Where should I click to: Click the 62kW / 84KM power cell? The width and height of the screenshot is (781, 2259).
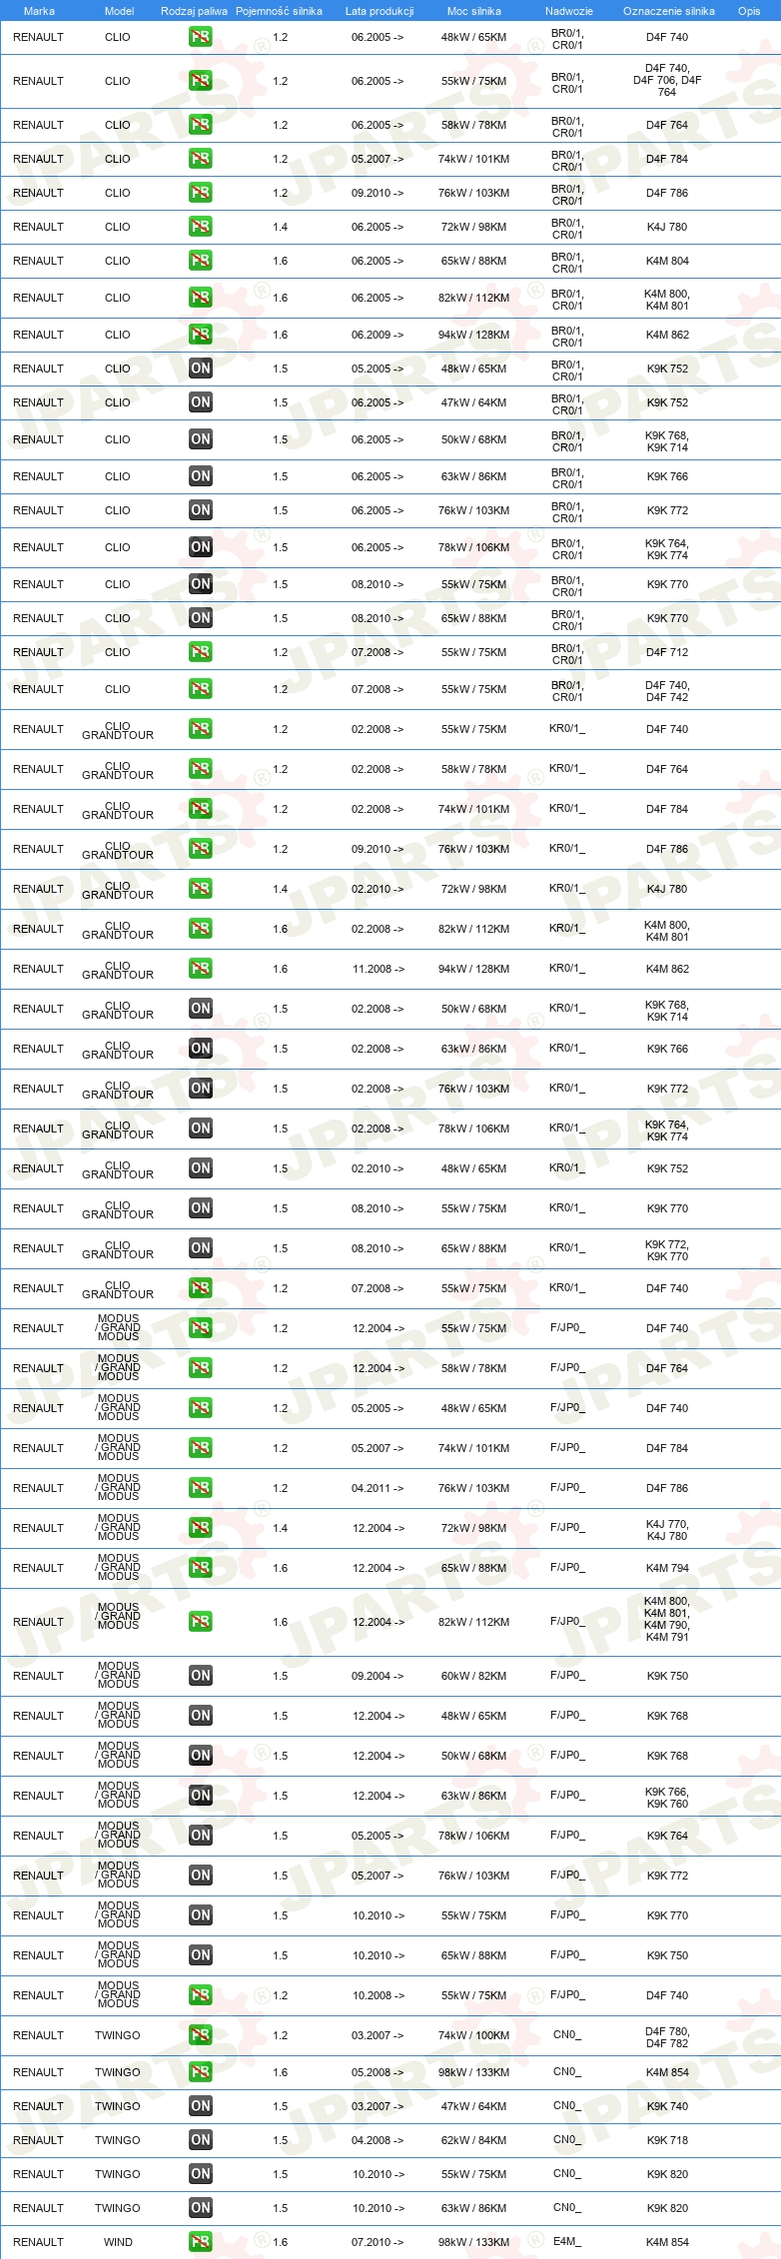pyautogui.click(x=474, y=2140)
